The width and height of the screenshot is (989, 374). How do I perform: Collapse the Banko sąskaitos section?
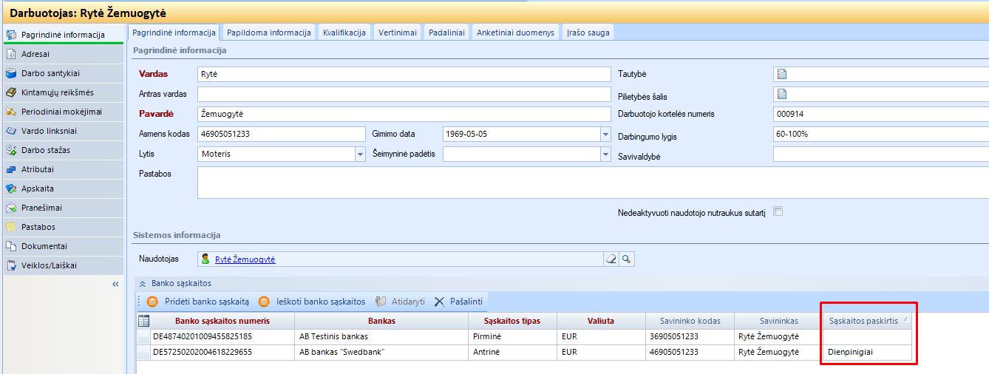(x=143, y=283)
